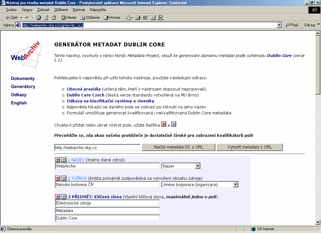Image resolution: width=321 pixels, height=233 pixels.
Task: Stop page loading with the stop icon
Action: (39, 18)
